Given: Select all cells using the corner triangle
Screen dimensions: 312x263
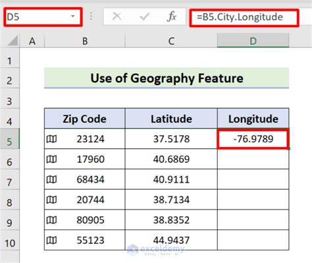Looking at the screenshot, I should click(13, 41).
